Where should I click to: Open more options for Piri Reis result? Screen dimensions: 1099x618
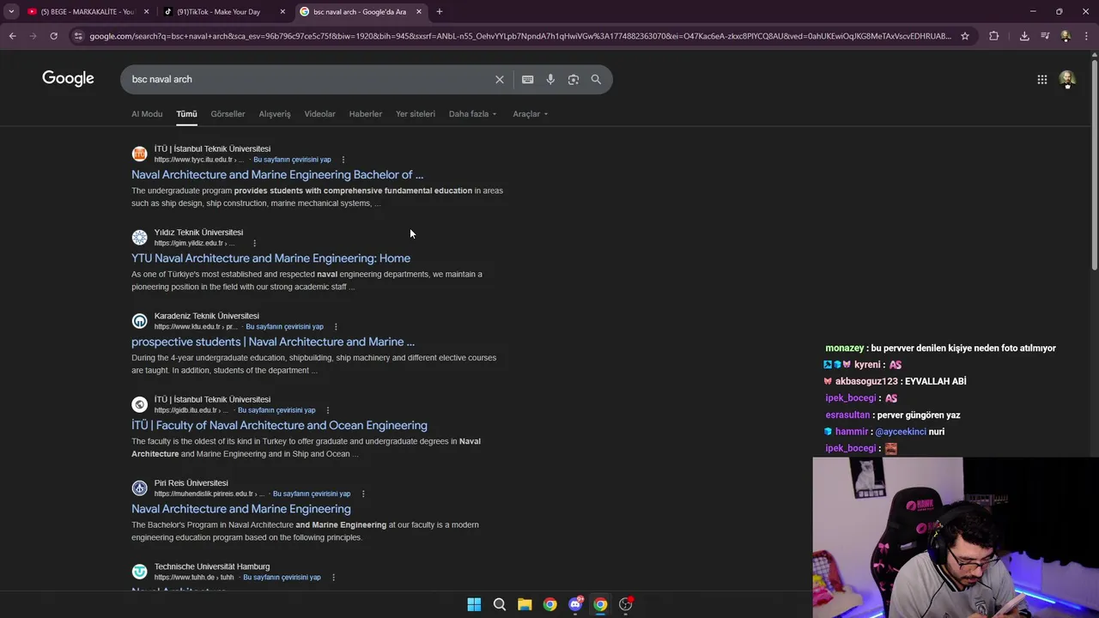pyautogui.click(x=363, y=494)
